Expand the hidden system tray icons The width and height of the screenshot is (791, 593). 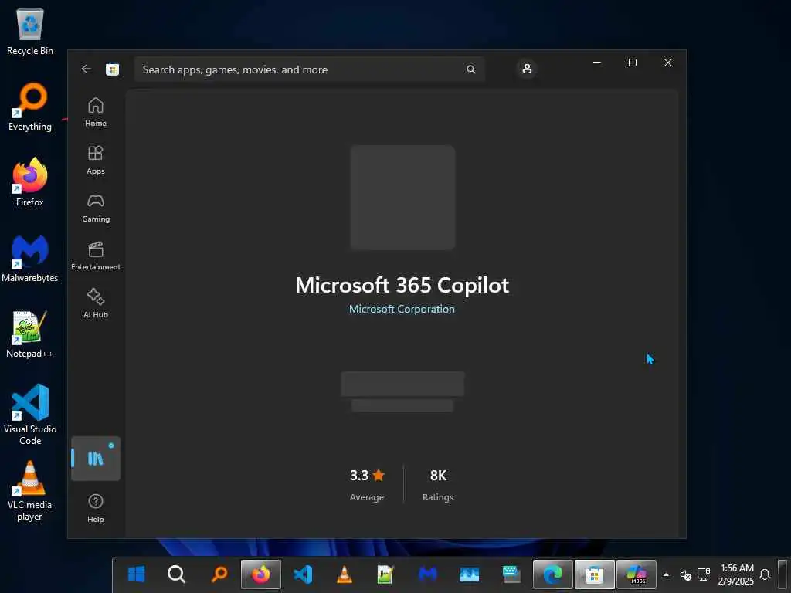tap(666, 574)
